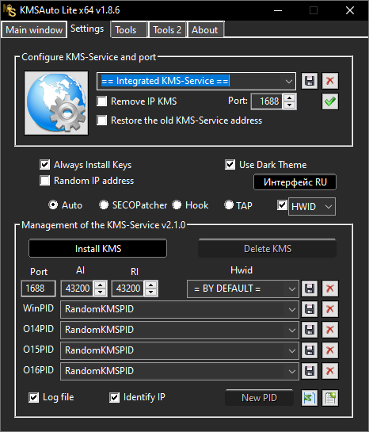Image resolution: width=369 pixels, height=432 pixels.
Task: Delete the O15PID value
Action: 330,350
